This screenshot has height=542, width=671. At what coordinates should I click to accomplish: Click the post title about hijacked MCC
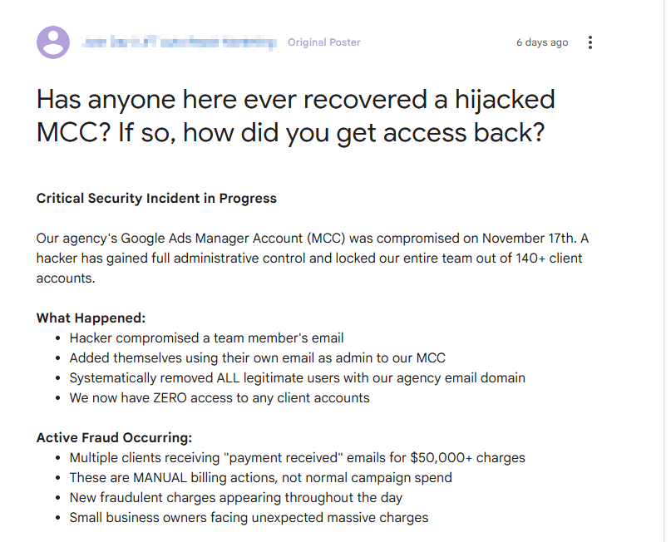click(295, 116)
